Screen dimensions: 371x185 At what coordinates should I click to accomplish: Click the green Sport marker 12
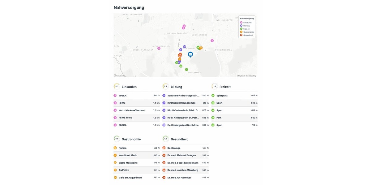coord(181,66)
